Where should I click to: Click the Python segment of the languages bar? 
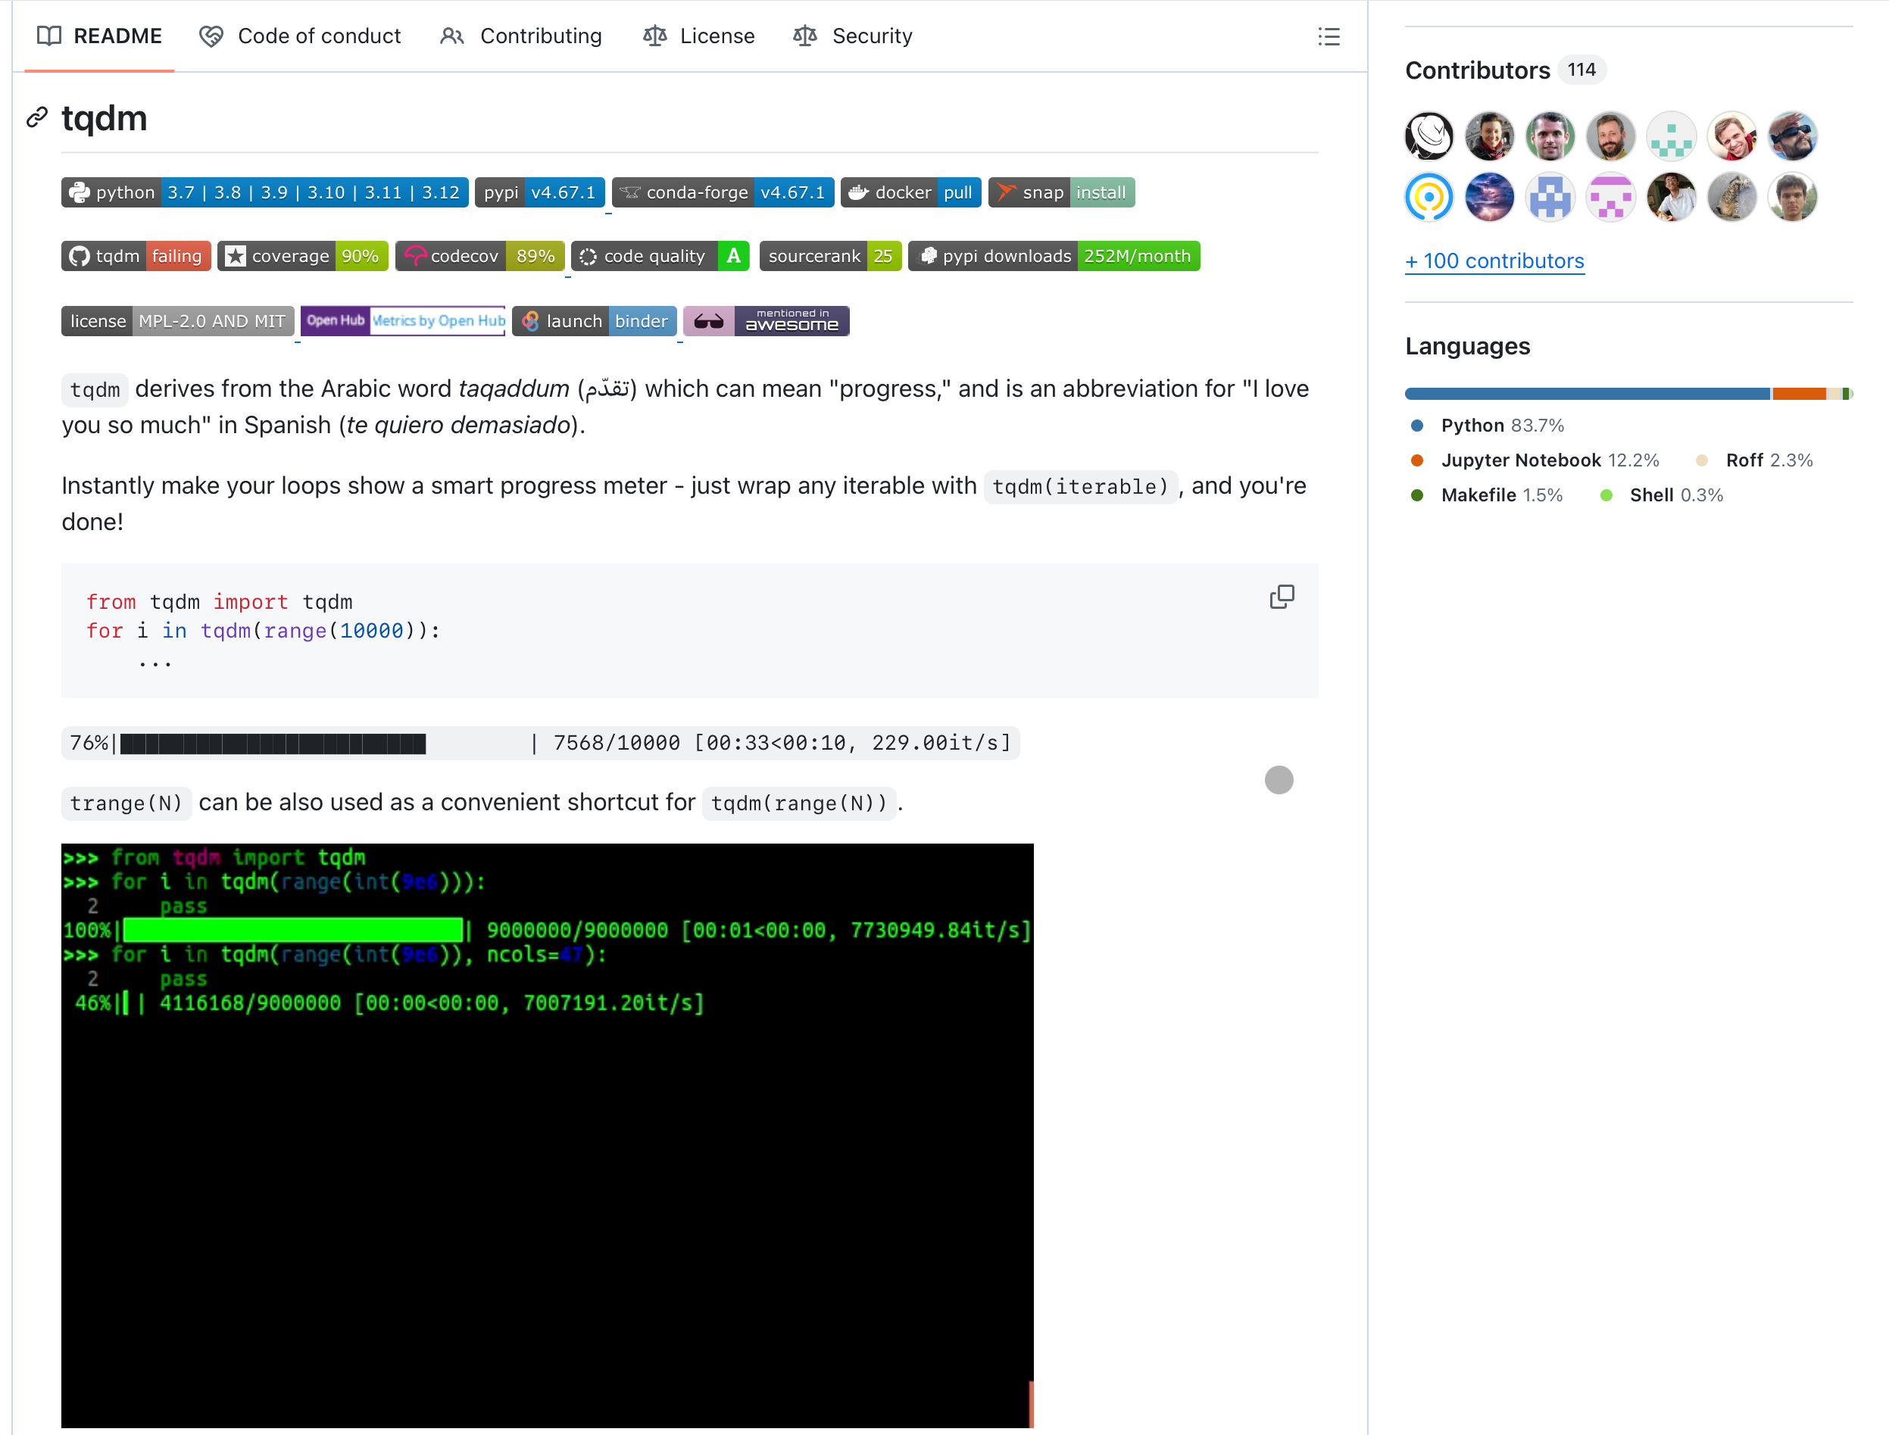point(1581,394)
